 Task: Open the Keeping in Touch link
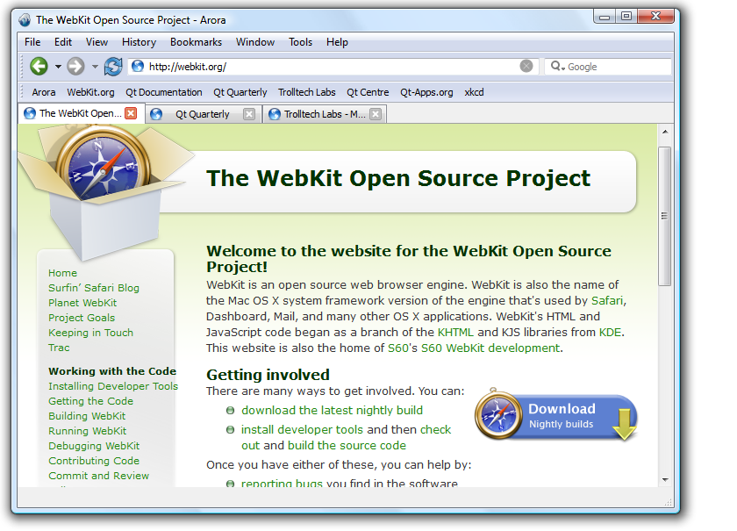90,333
